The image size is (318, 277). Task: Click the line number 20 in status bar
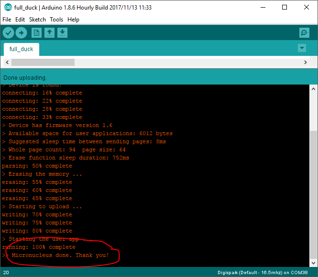tap(6, 273)
